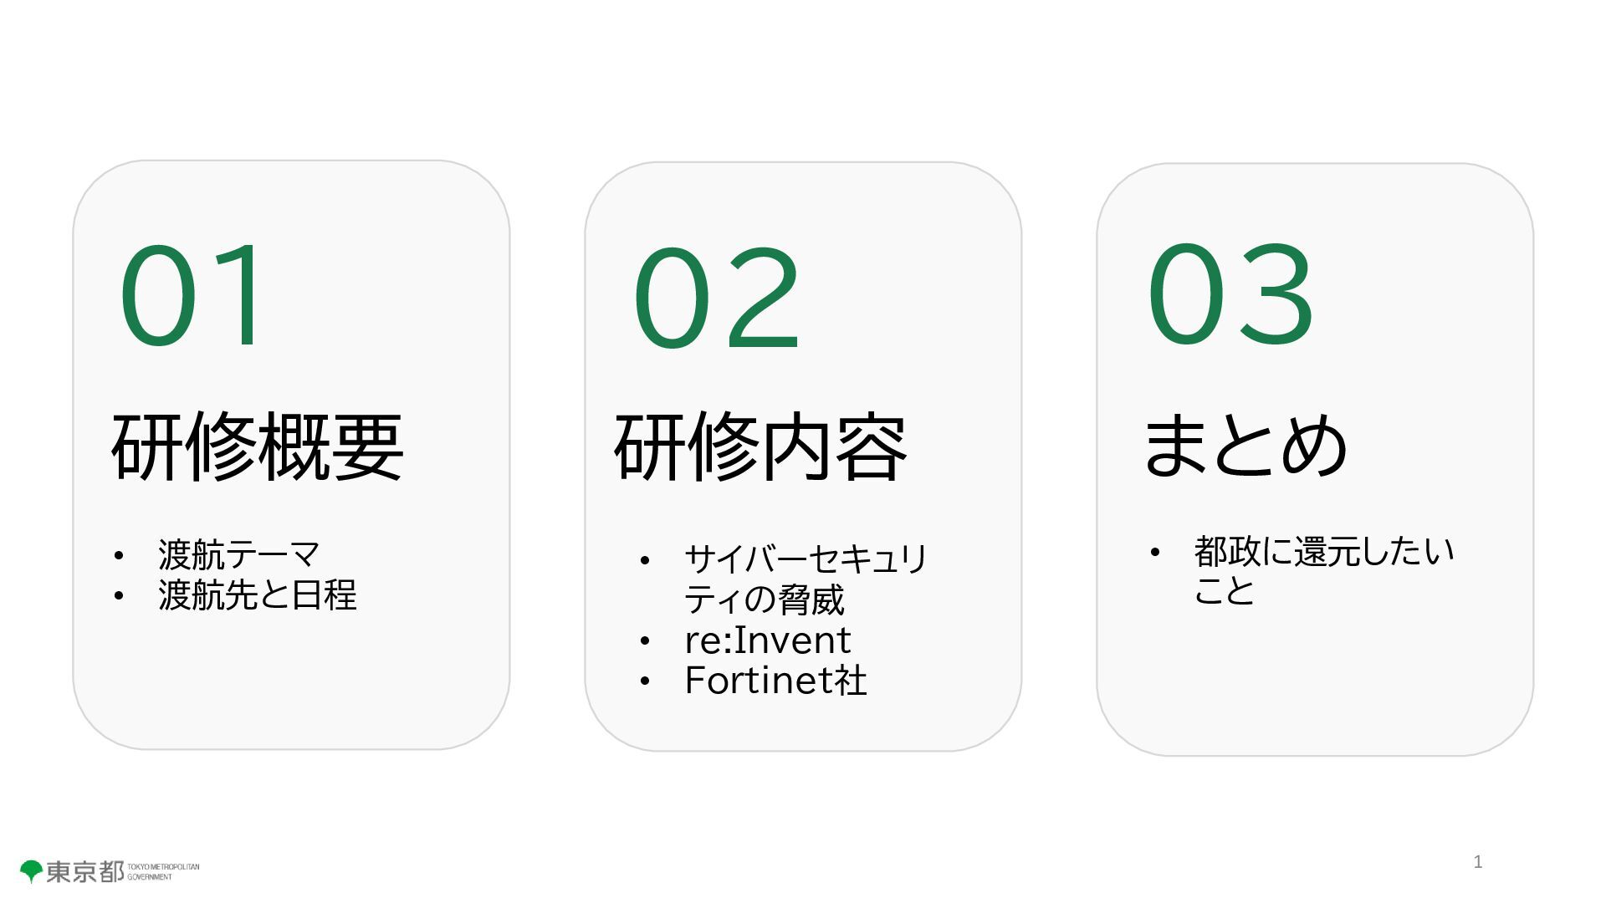The image size is (1606, 903).
Task: Select the green 03 number
Action: (1230, 293)
